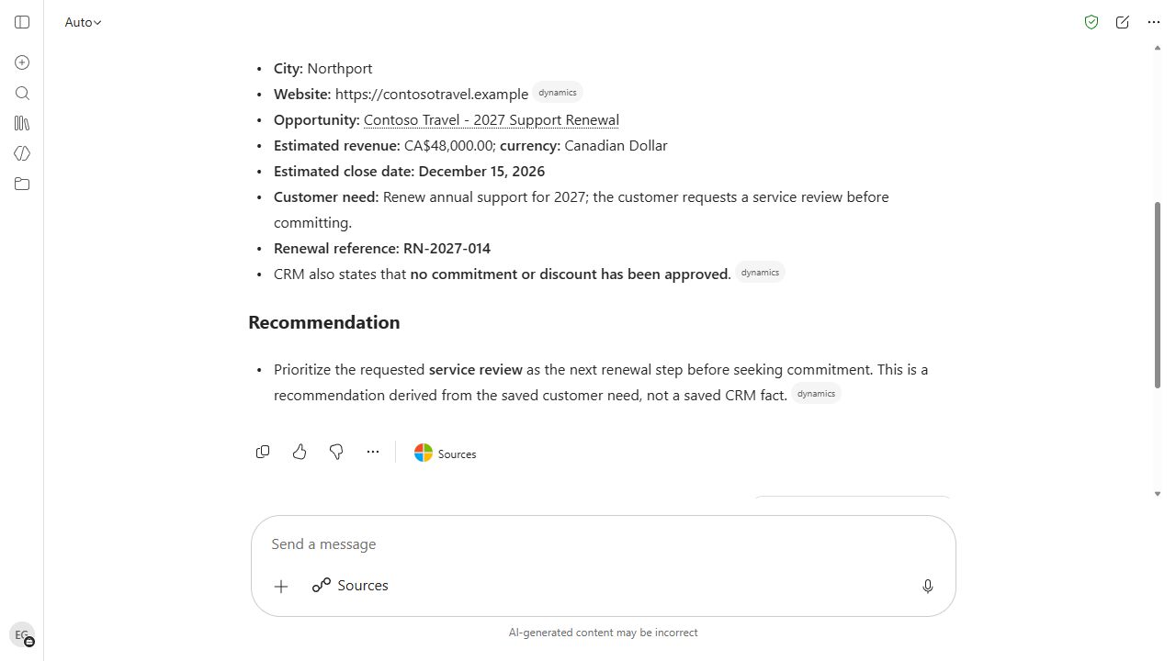Click the bold 'service review' text in Recommendation
The width and height of the screenshot is (1176, 661).
476,370
